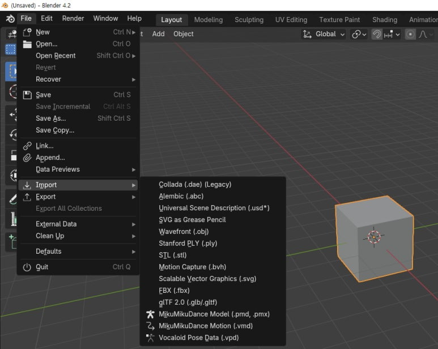Open the editor type selector icon
This screenshot has height=349, width=438.
click(12, 34)
